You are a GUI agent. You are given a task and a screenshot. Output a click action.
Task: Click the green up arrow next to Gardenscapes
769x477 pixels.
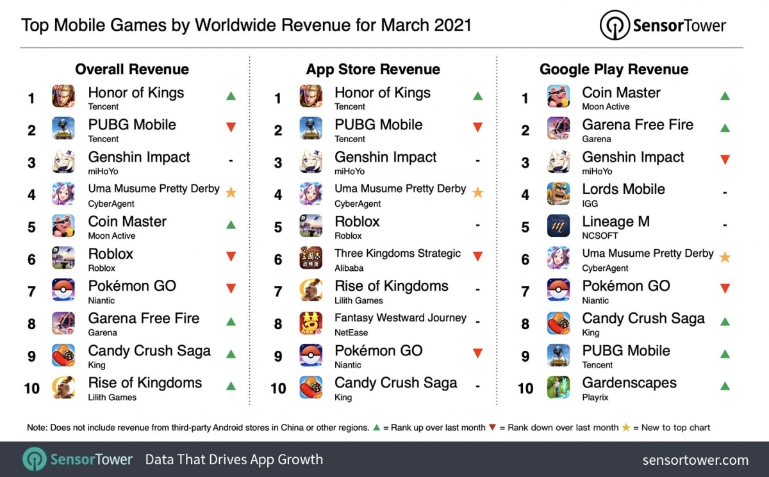[x=725, y=386]
